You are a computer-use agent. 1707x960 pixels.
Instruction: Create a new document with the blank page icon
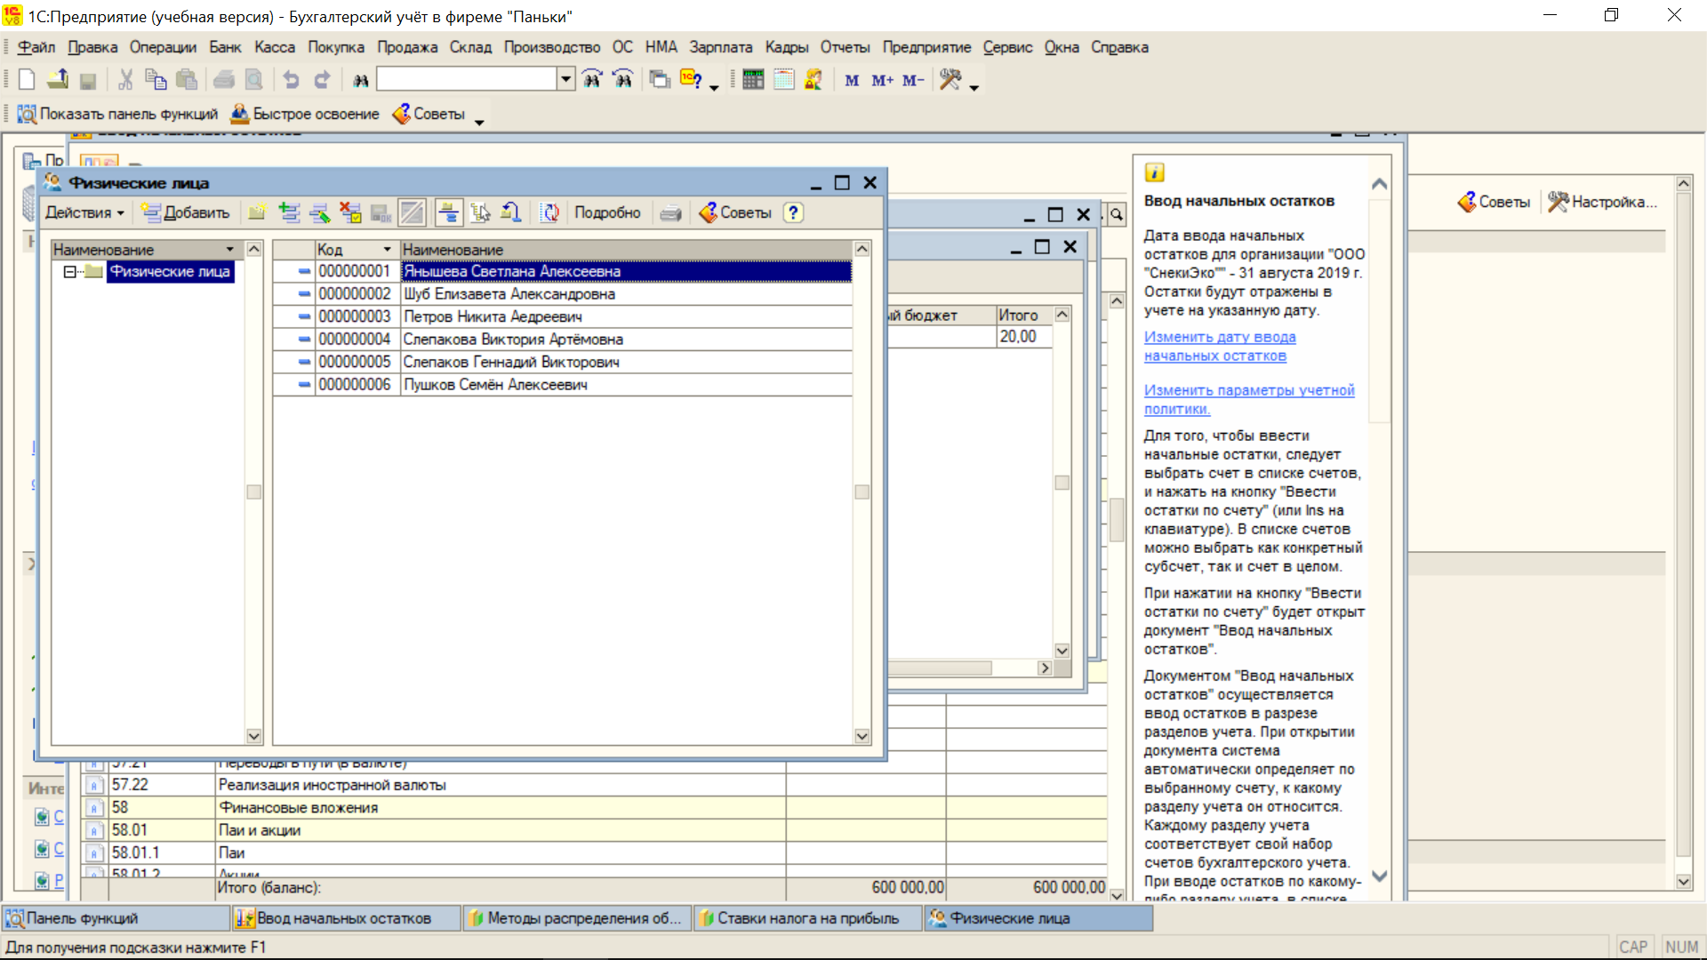[27, 80]
